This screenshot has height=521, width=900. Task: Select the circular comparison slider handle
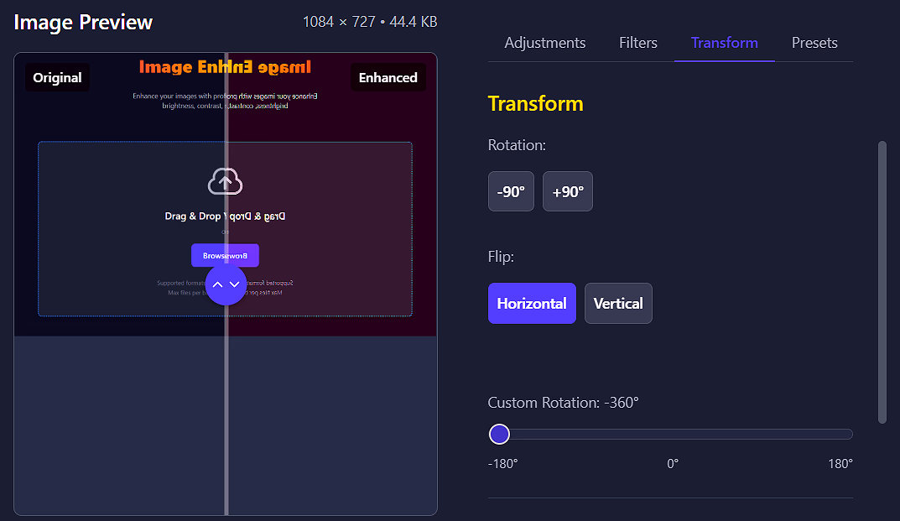point(225,284)
